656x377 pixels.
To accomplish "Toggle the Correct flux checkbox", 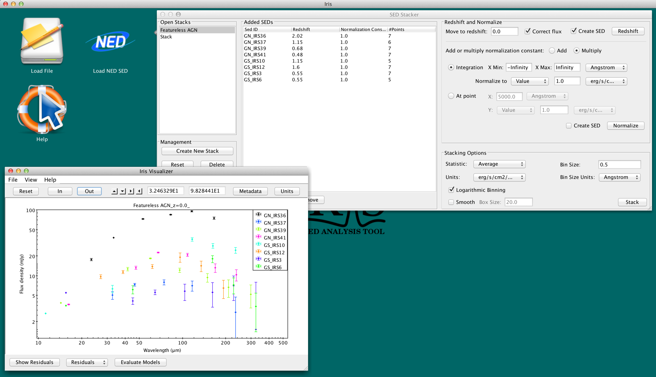I will 527,31.
